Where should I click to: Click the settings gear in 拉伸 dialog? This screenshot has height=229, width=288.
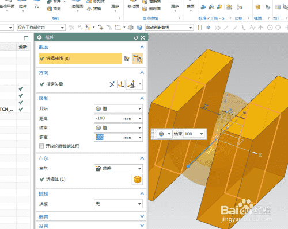[x=39, y=37]
